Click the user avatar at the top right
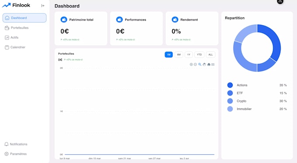297x163 pixels. tap(280, 1)
